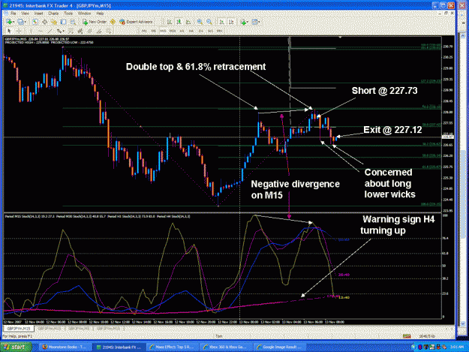The height and width of the screenshot is (352, 469).
Task: Switch timeframe to D1
Action: pos(200,31)
